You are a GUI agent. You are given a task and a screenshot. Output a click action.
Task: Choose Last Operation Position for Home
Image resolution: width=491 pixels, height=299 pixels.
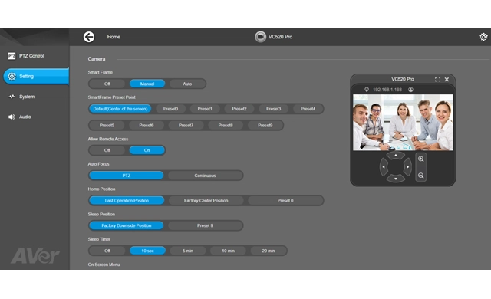point(127,200)
